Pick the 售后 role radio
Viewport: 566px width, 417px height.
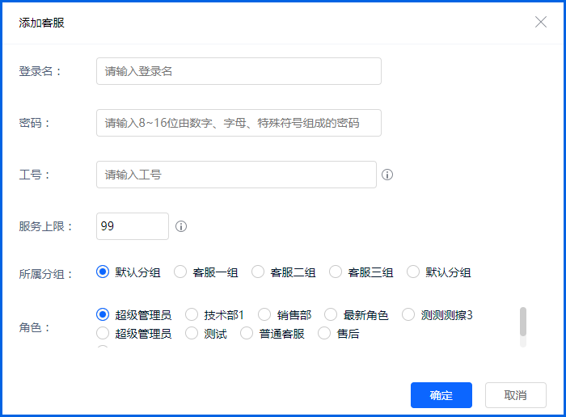pyautogui.click(x=324, y=333)
